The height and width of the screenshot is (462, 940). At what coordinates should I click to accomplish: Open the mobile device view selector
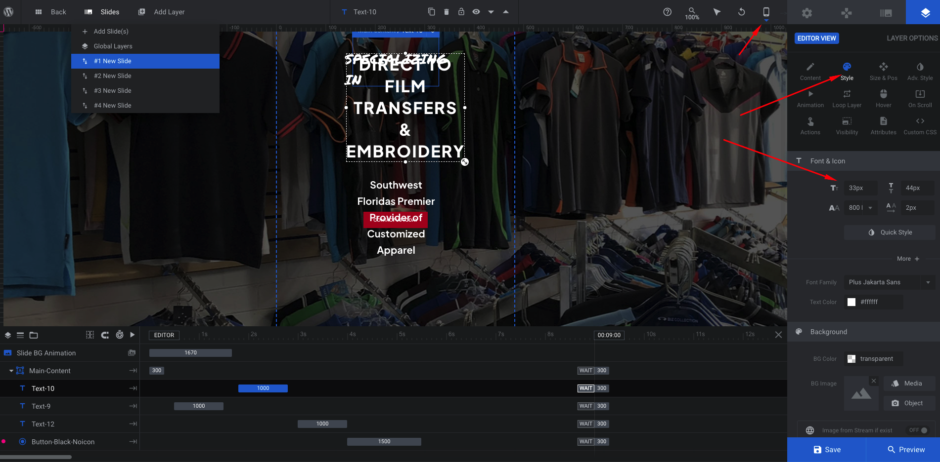click(x=766, y=12)
